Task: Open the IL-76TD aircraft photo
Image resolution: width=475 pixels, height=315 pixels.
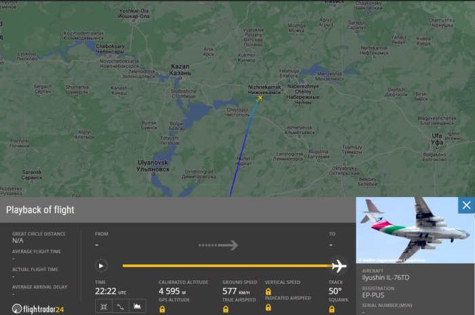Action: [415, 230]
